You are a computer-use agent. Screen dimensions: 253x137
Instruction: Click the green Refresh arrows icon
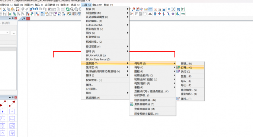point(68,9)
